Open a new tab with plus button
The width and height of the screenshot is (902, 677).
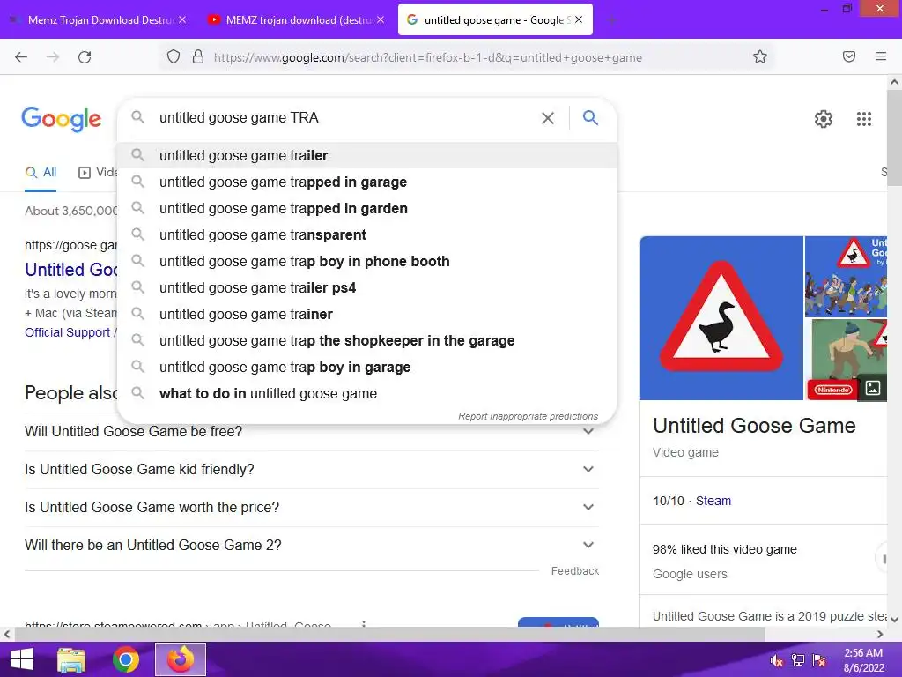pos(611,20)
